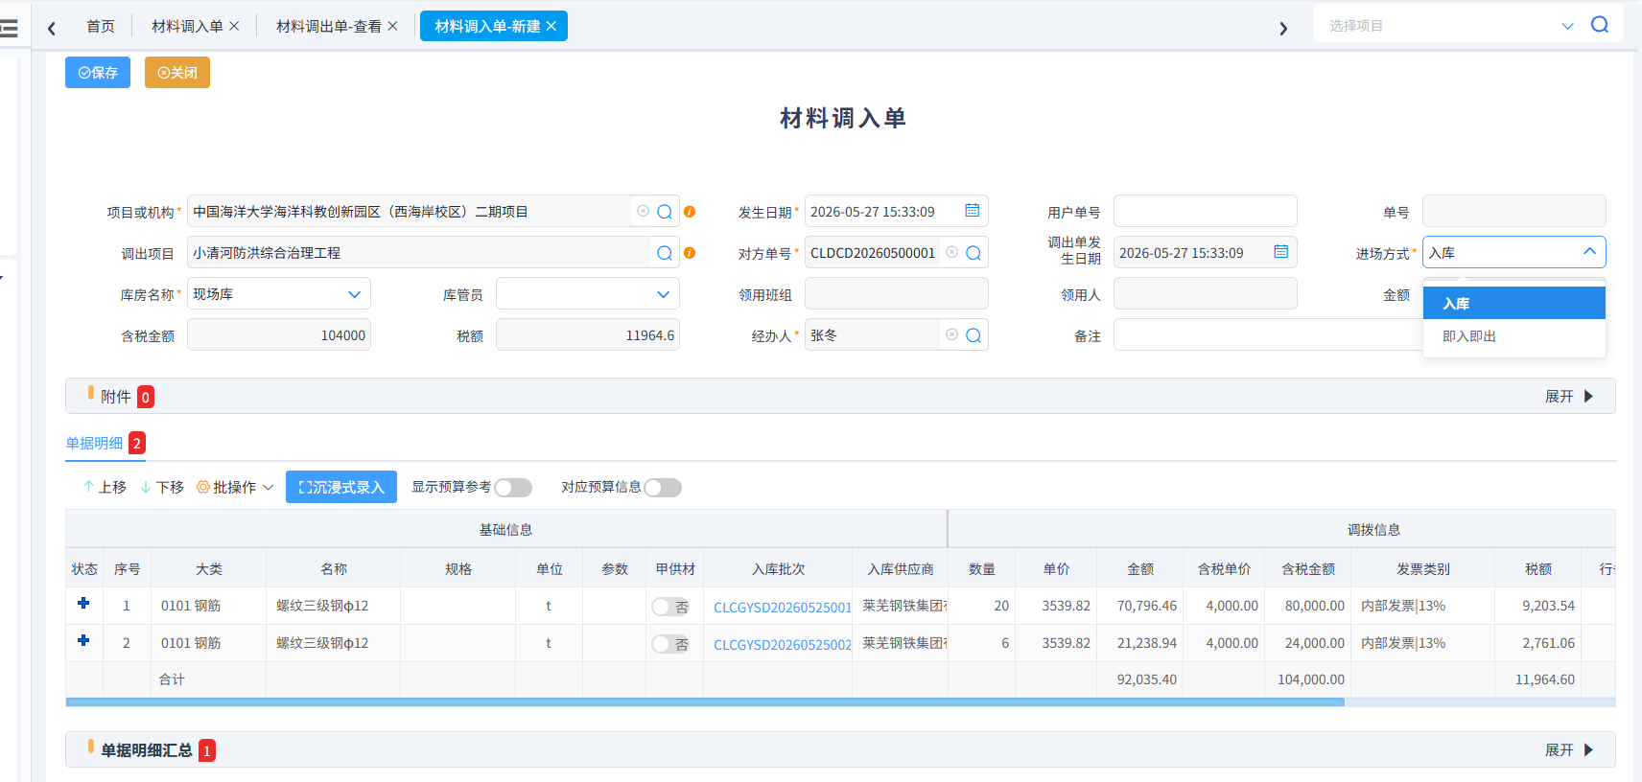This screenshot has height=782, width=1642.
Task: Close the 材料调出单-查看 tab
Action: (x=392, y=26)
